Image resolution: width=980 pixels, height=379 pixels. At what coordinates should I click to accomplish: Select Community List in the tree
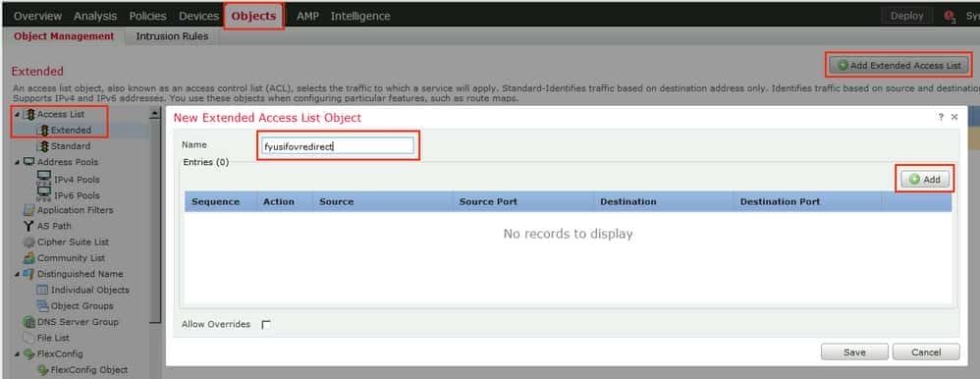coord(72,257)
